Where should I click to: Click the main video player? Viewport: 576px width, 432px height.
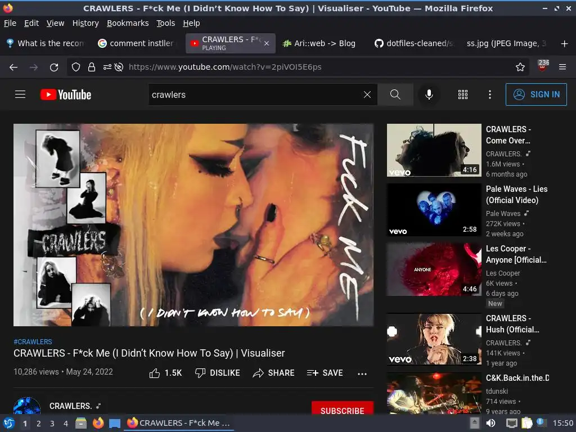[x=193, y=225]
